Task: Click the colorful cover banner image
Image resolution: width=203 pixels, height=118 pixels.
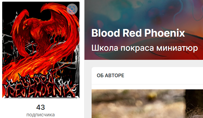Action: (x=144, y=30)
